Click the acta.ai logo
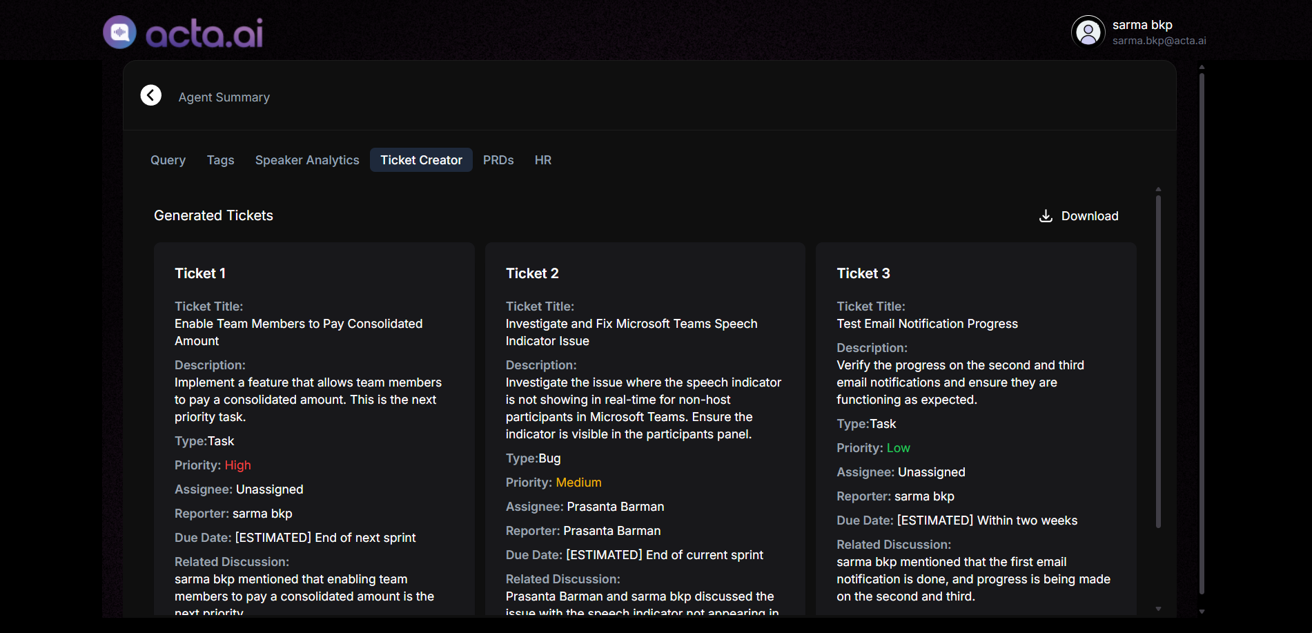 pyautogui.click(x=183, y=31)
